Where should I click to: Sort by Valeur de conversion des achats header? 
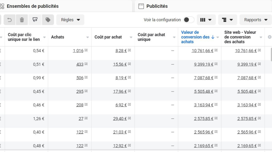pos(195,37)
